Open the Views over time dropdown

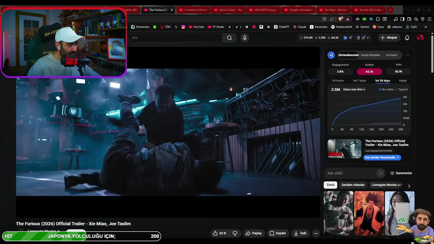(354, 89)
